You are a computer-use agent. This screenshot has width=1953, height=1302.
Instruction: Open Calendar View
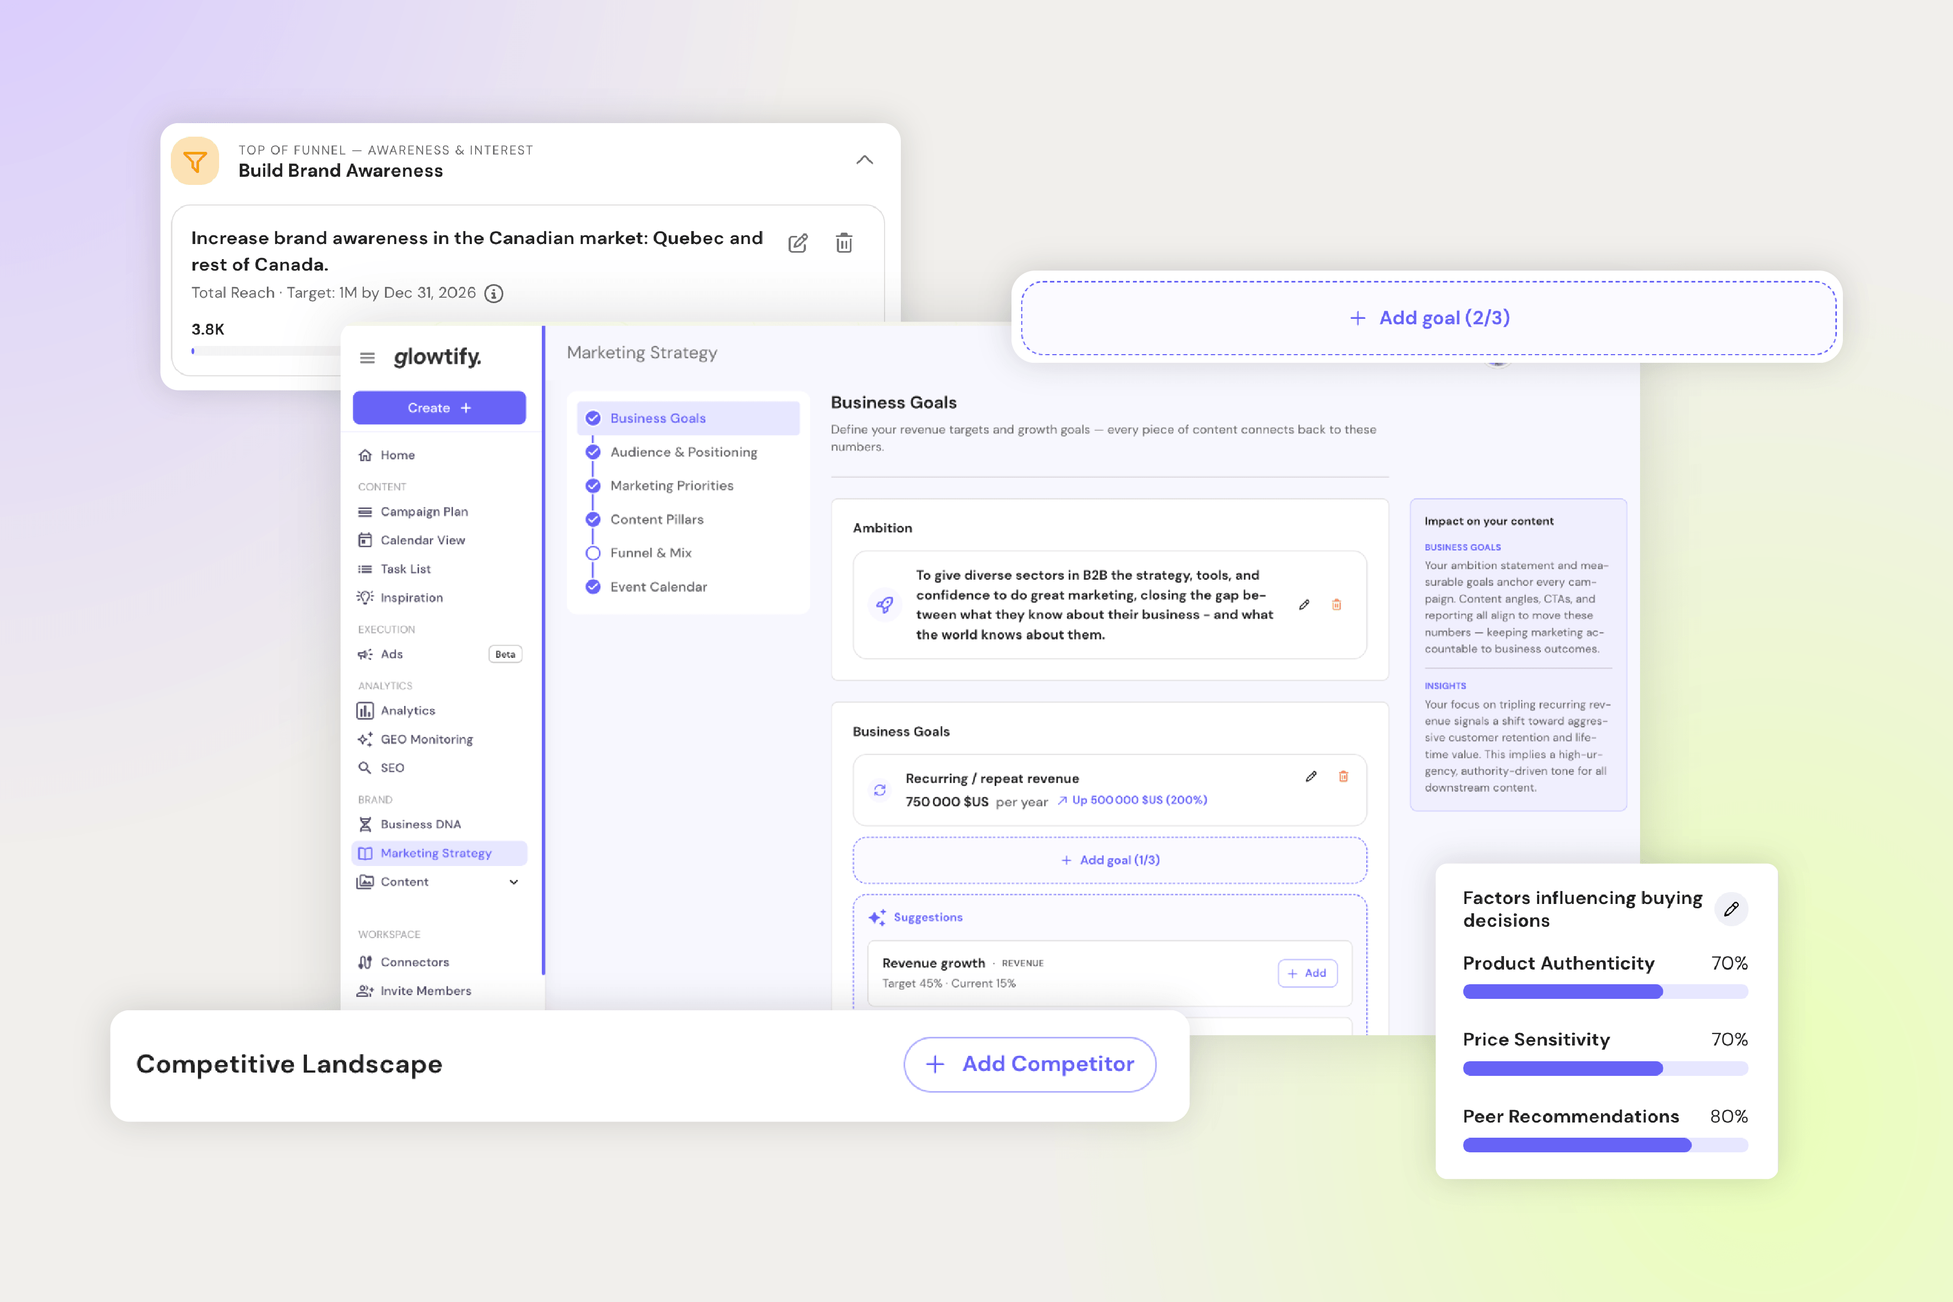tap(422, 540)
